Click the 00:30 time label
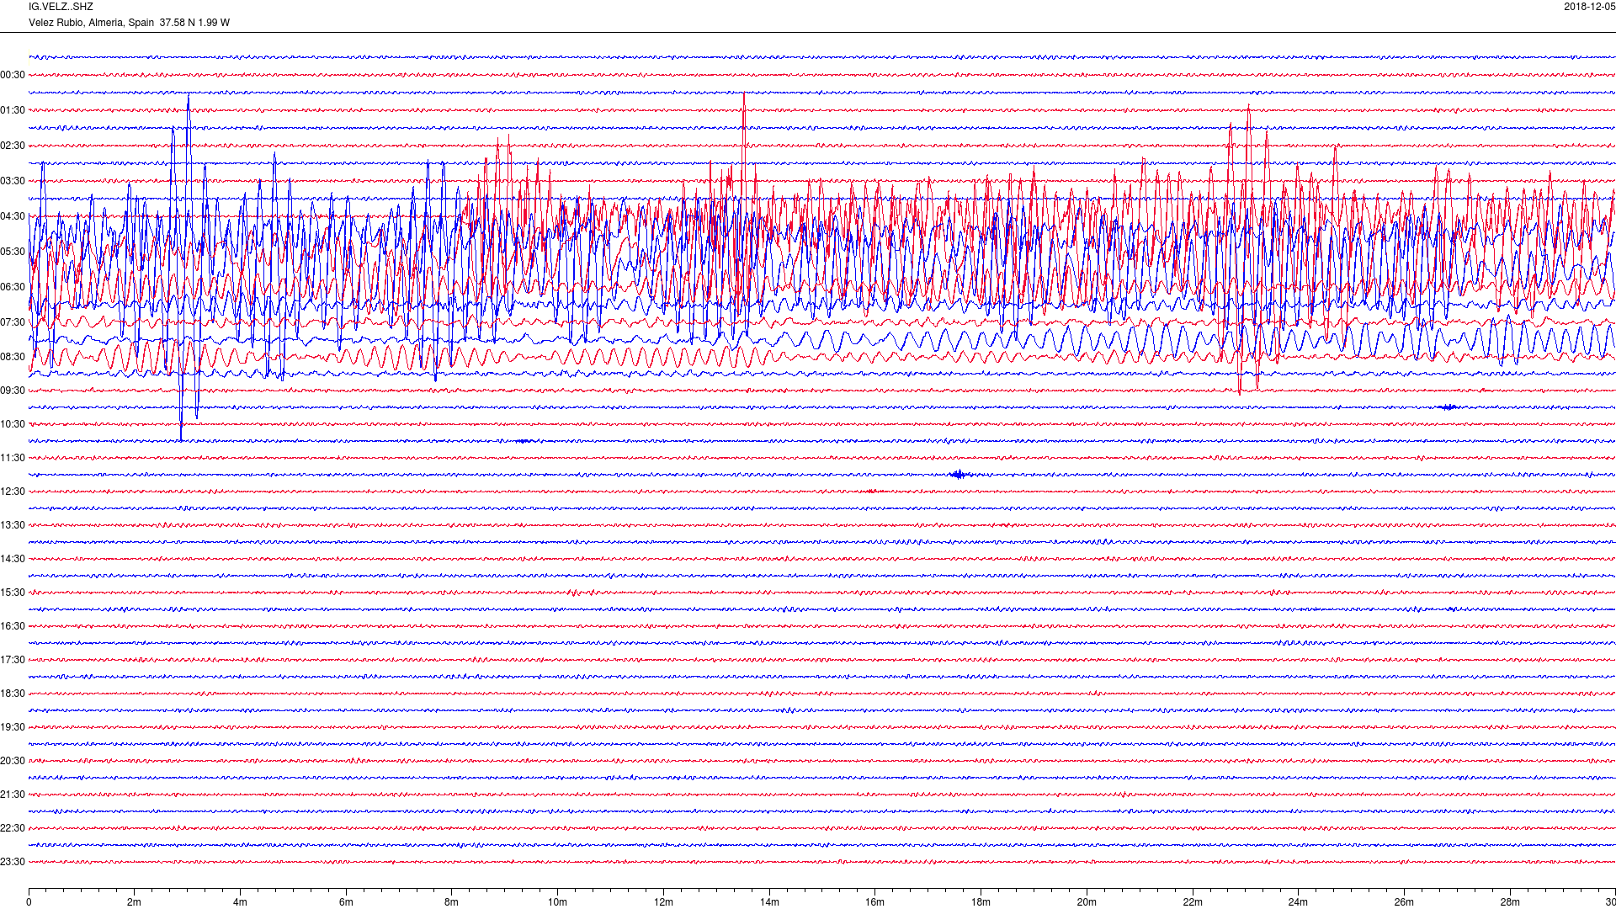 (13, 75)
